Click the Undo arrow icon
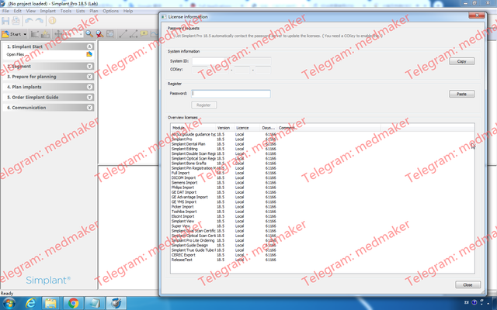This screenshot has width=497, height=310. tap(29, 21)
